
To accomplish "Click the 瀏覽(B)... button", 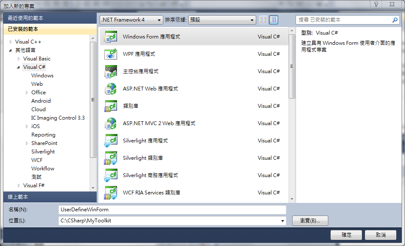I will tap(310, 221).
